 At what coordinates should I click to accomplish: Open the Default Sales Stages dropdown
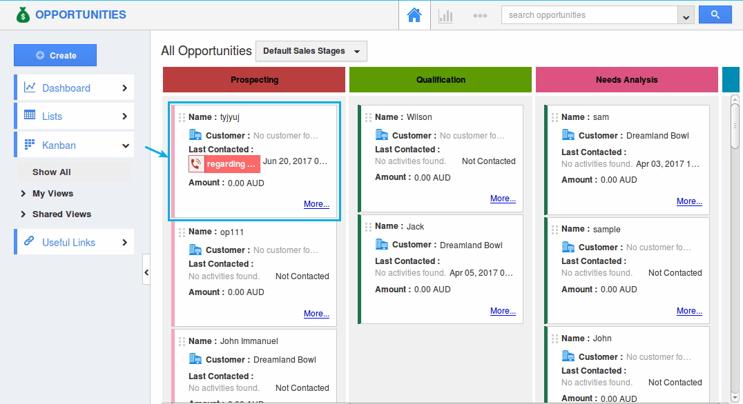tap(311, 51)
